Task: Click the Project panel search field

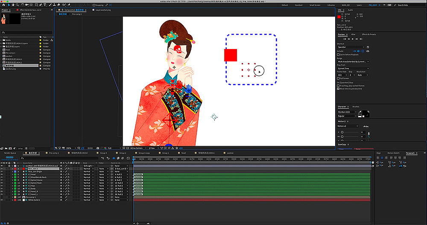Action: tap(26, 32)
